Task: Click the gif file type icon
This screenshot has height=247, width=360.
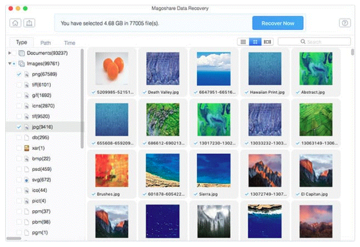Action: [27, 95]
